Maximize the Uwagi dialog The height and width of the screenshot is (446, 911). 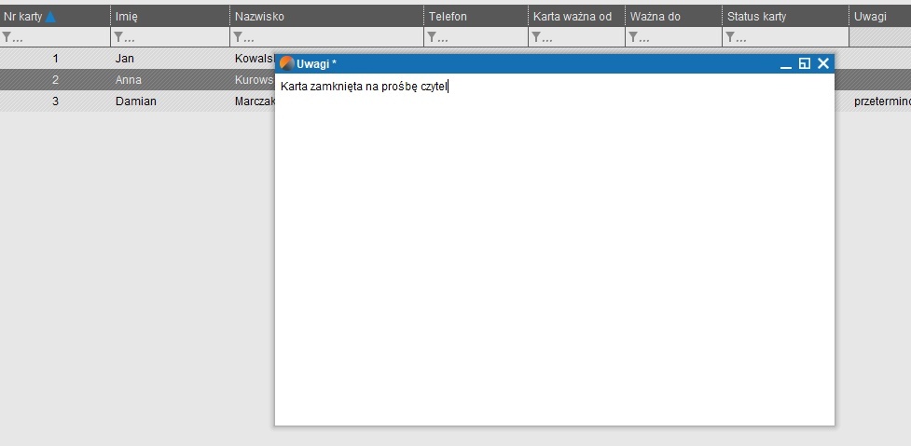tap(804, 64)
